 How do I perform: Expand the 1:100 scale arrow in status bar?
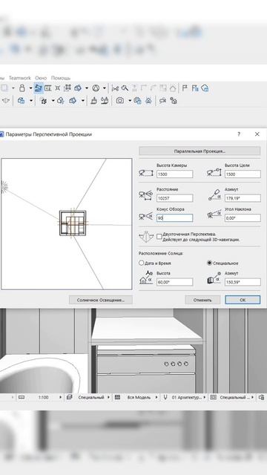pyautogui.click(x=61, y=397)
